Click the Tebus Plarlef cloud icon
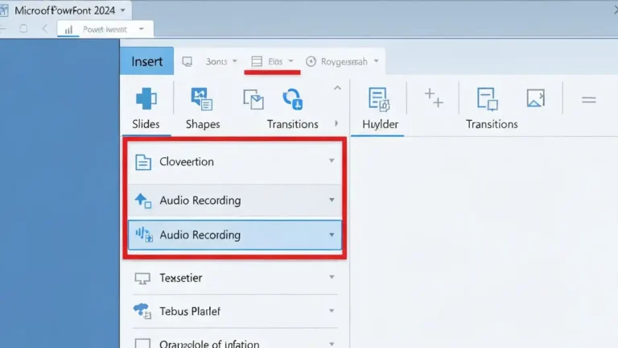The image size is (618, 348). pyautogui.click(x=142, y=311)
